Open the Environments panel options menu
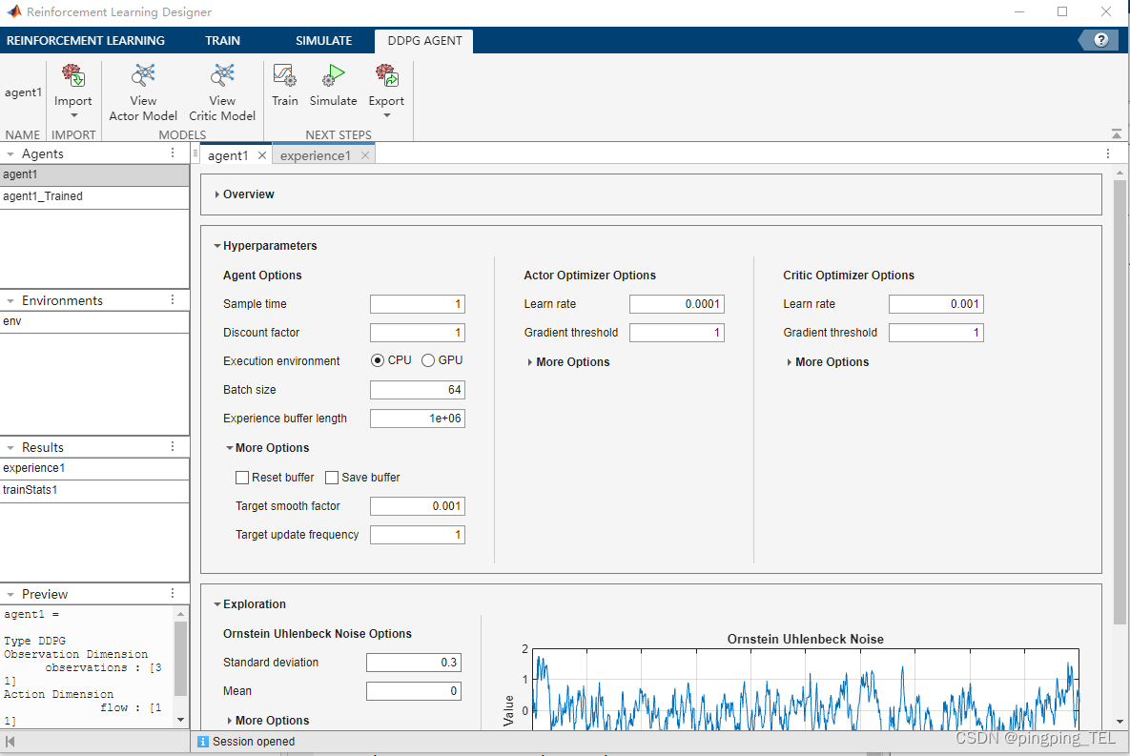Screen dimensions: 1130x756 pyautogui.click(x=173, y=299)
